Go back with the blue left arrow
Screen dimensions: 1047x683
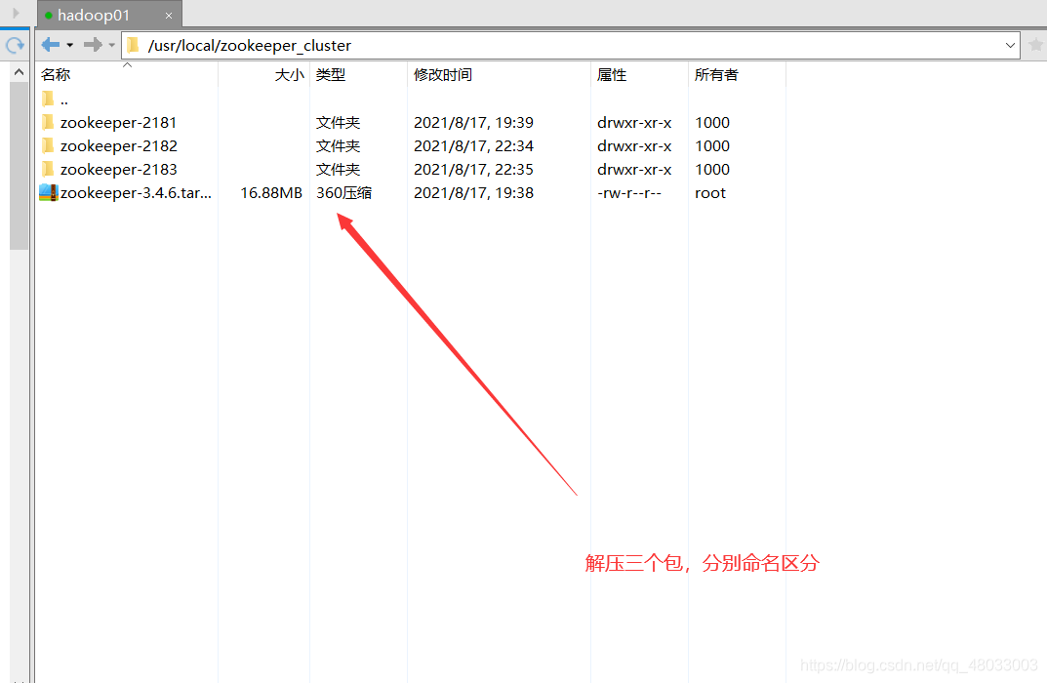pos(50,45)
